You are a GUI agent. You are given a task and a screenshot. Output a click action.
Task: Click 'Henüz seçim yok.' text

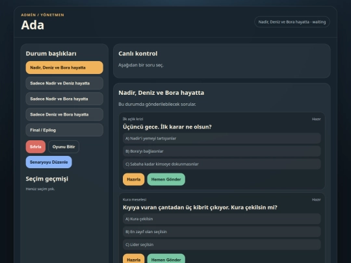tap(40, 189)
